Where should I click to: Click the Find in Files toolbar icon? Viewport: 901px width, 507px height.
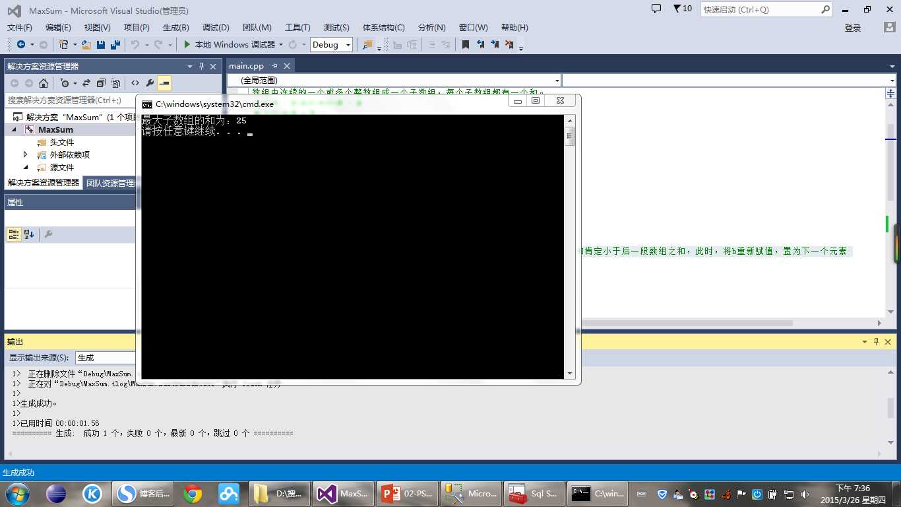[x=367, y=45]
